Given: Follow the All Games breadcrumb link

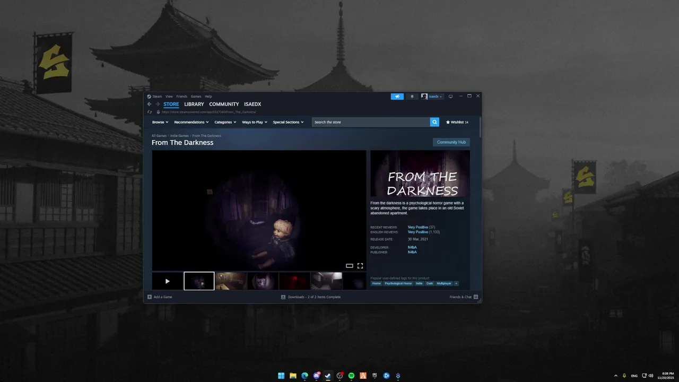Looking at the screenshot, I should point(159,136).
